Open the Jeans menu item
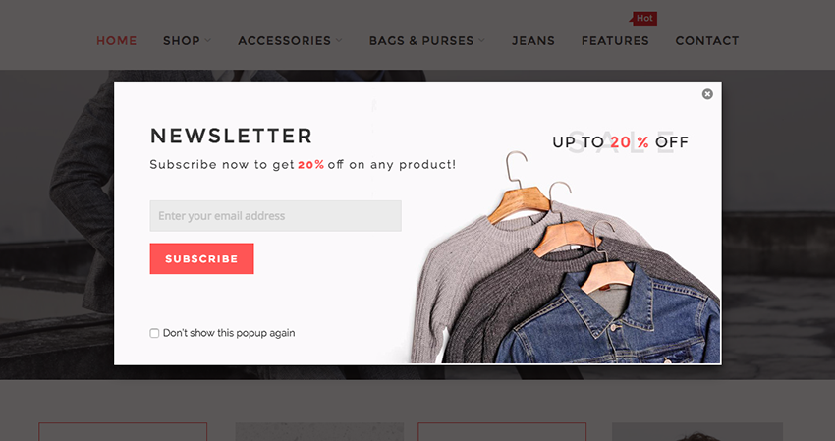This screenshot has width=835, height=441. point(533,40)
